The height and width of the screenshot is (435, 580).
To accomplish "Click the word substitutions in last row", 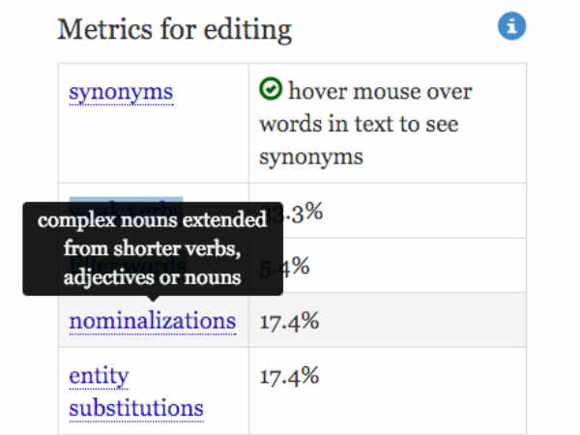I will [x=136, y=408].
